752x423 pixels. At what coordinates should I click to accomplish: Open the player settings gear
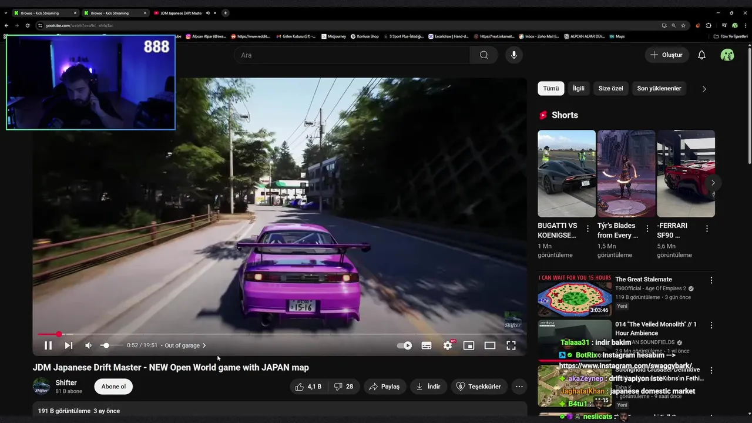point(448,345)
